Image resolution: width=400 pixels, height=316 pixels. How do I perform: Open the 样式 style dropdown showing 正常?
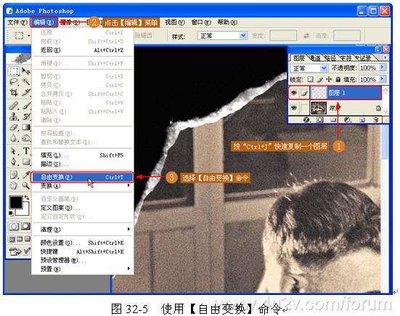222,36
